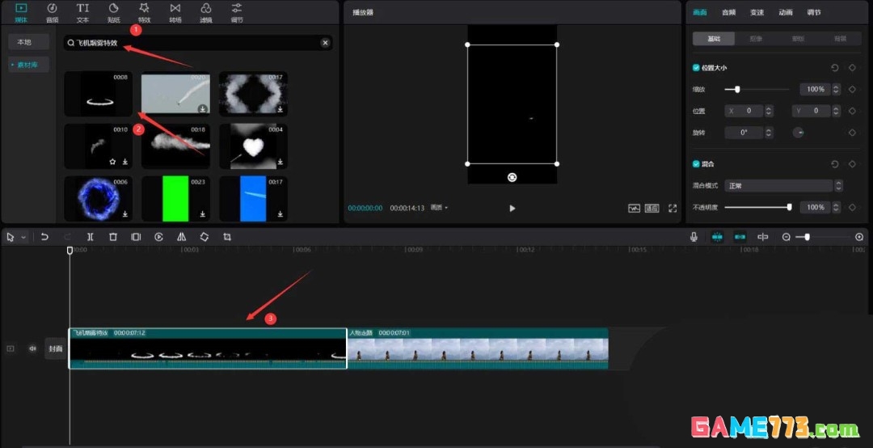The height and width of the screenshot is (448, 873).
Task: Click the undo arrow in timeline toolbar
Action: click(44, 237)
